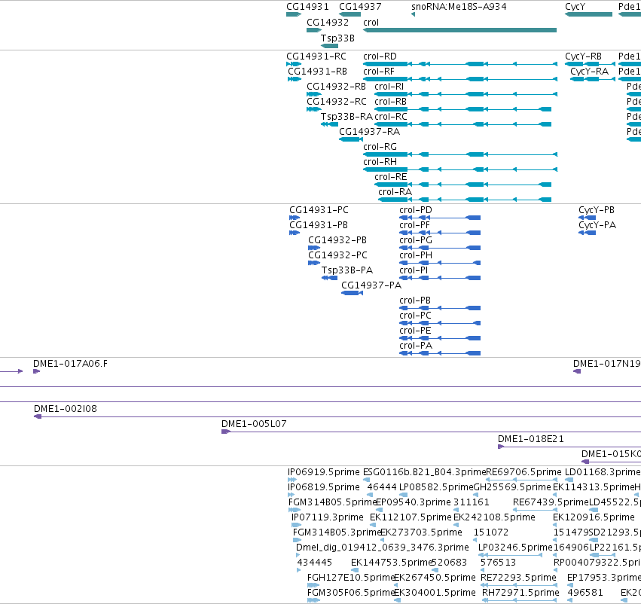Select the CycY gene label
The height and width of the screenshot is (604, 641).
click(x=575, y=7)
